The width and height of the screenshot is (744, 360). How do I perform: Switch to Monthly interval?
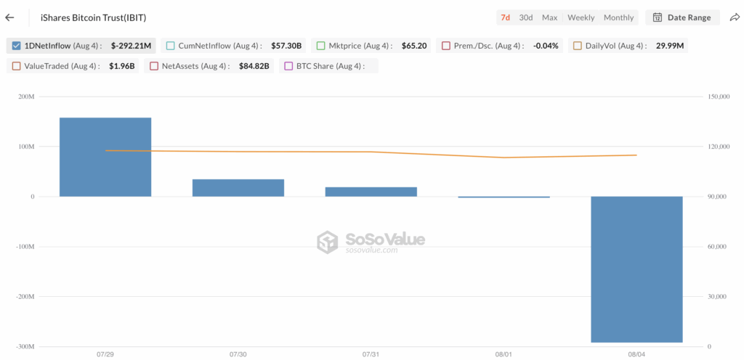tap(619, 17)
